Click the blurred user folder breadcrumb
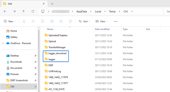 (x=61, y=11)
